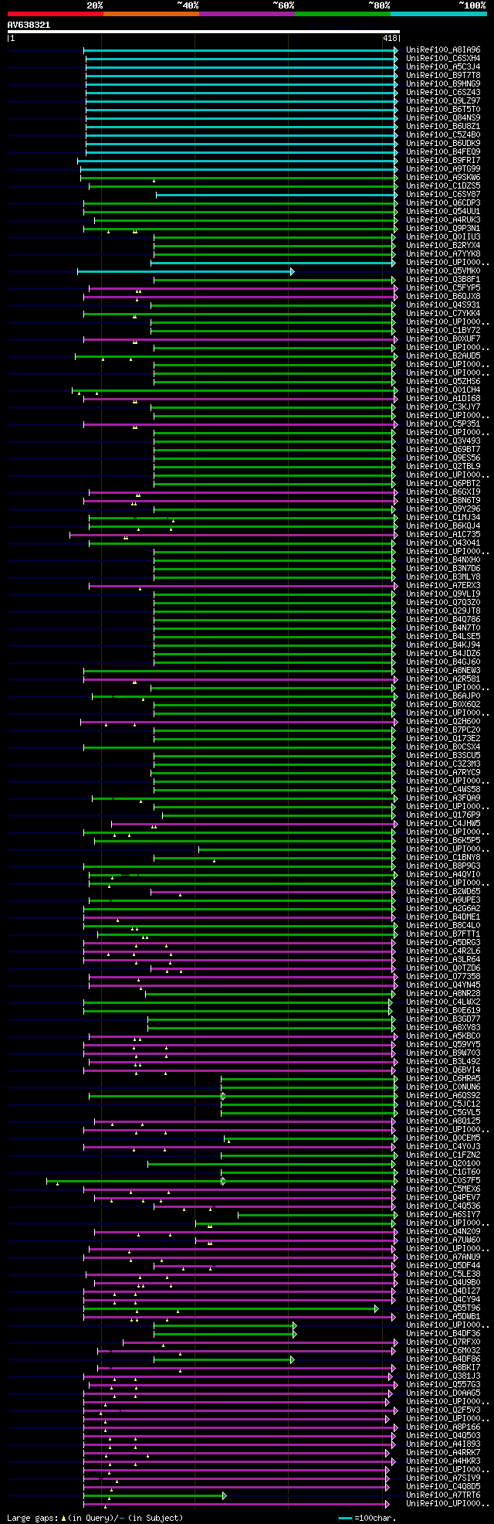494x1524 pixels.
Task: Select label UniRef100_B8P9G3
Action: 443,866
